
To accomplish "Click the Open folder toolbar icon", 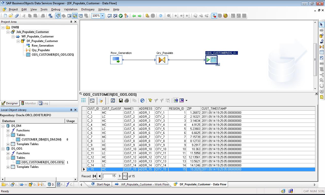I will [11, 16].
